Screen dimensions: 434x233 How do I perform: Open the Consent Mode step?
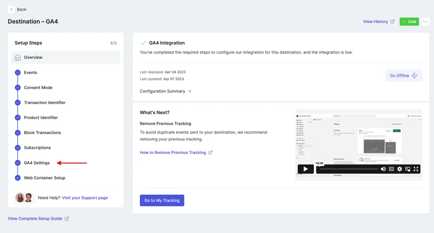click(x=38, y=87)
